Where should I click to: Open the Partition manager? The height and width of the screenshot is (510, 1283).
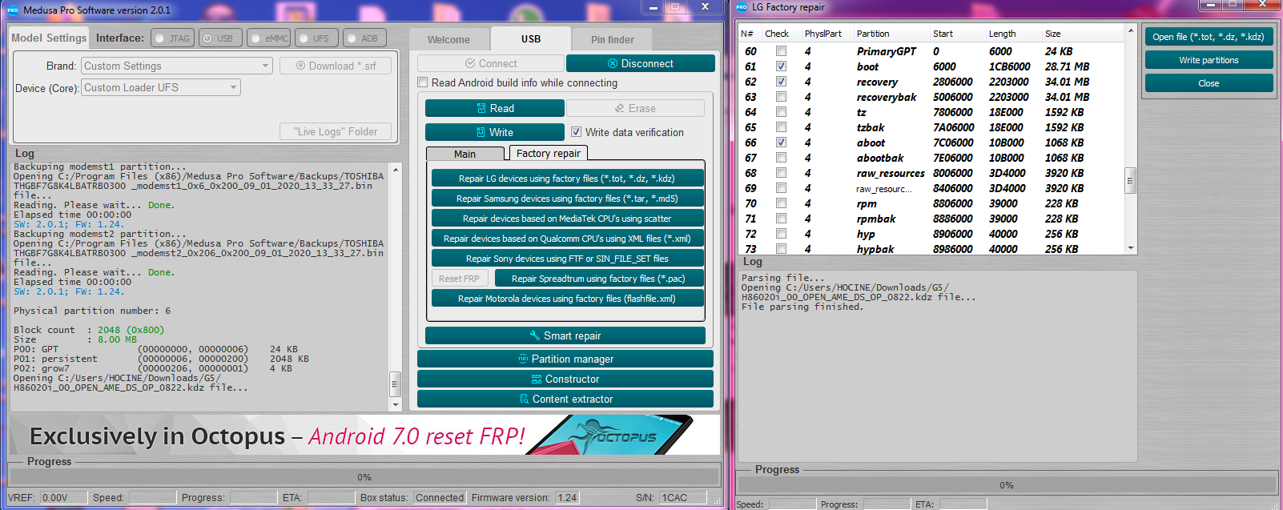565,359
